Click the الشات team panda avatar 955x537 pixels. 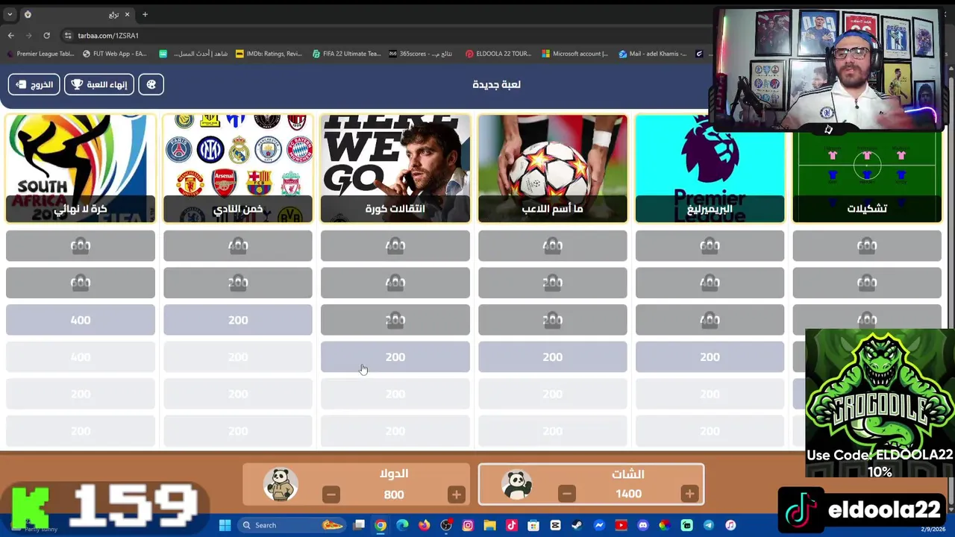tap(517, 485)
